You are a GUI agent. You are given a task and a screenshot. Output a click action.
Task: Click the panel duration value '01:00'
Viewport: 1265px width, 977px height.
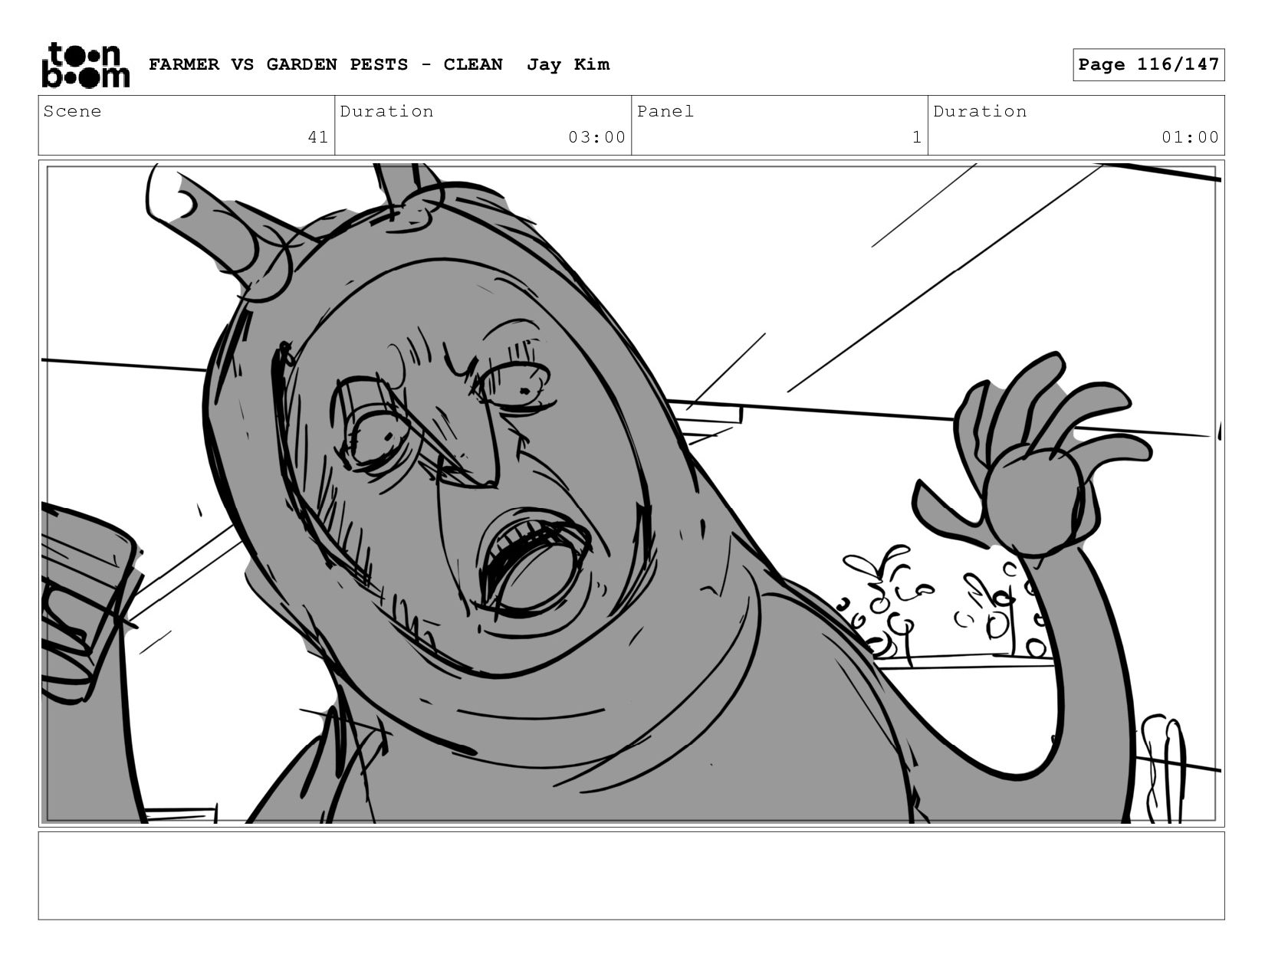[1190, 137]
